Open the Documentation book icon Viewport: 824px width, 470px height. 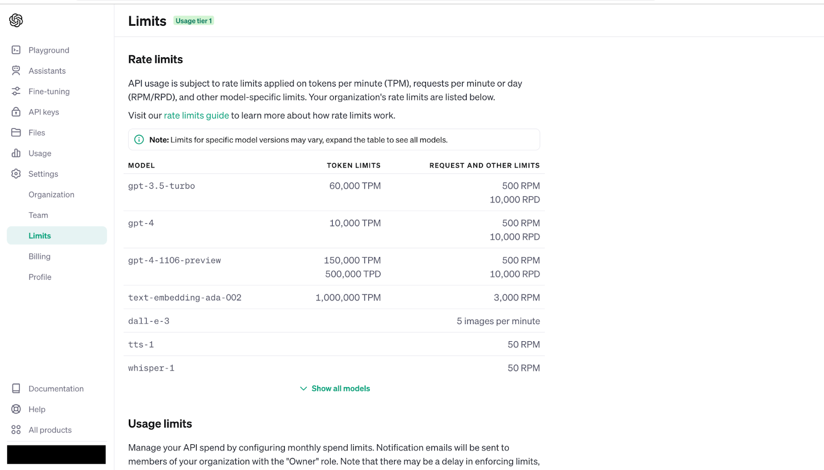tap(16, 388)
